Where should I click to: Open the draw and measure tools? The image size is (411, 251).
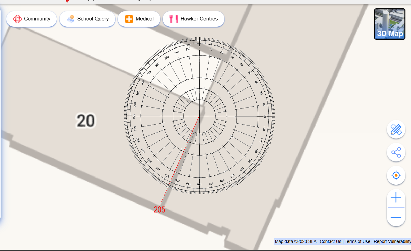tap(396, 129)
